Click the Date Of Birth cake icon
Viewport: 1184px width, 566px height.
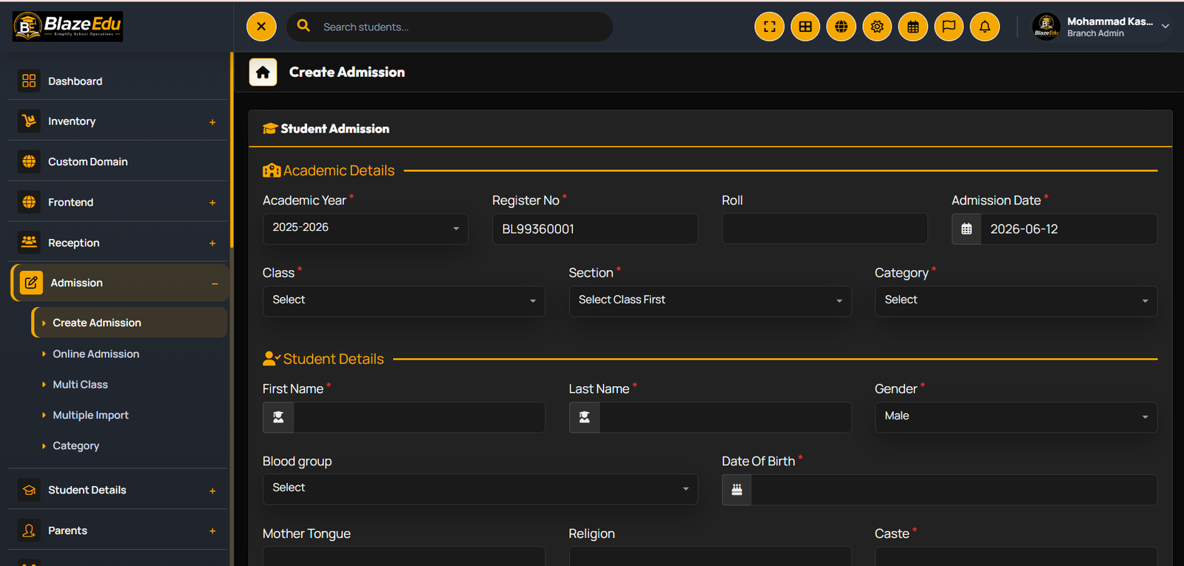(x=737, y=490)
